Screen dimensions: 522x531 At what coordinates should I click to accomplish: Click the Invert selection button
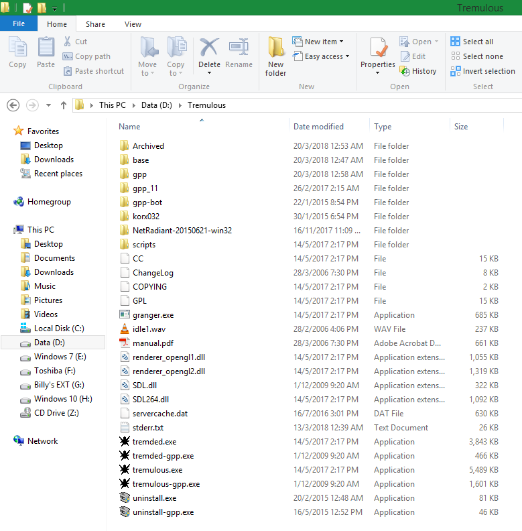pyautogui.click(x=482, y=71)
